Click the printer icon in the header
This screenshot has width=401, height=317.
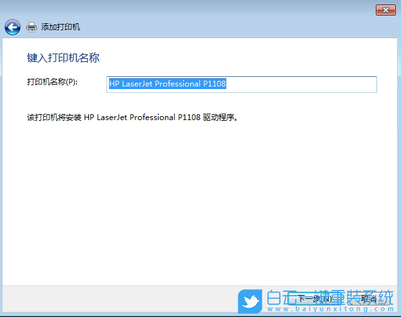(x=32, y=27)
